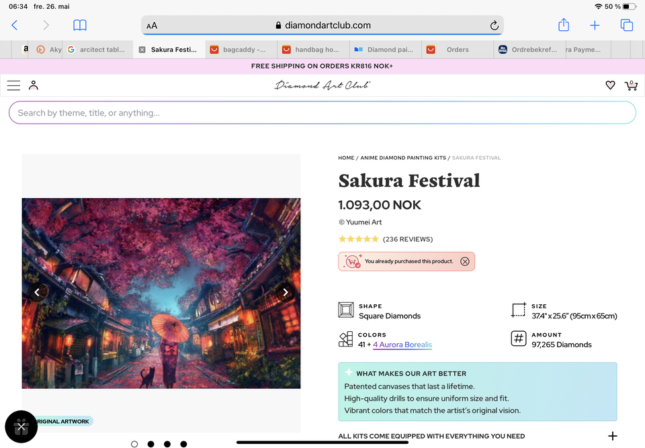Open the hamburger menu

(x=13, y=85)
